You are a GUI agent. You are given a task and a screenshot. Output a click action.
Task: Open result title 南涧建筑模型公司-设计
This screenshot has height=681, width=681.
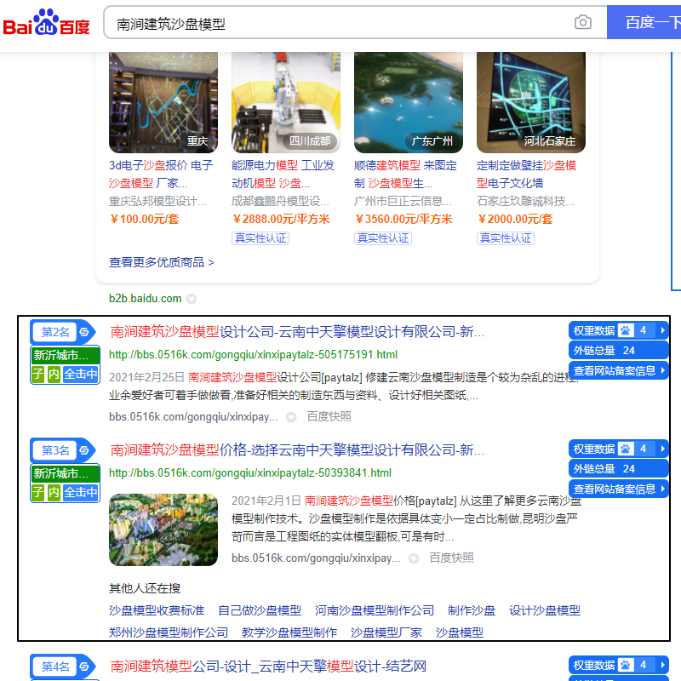click(x=268, y=666)
